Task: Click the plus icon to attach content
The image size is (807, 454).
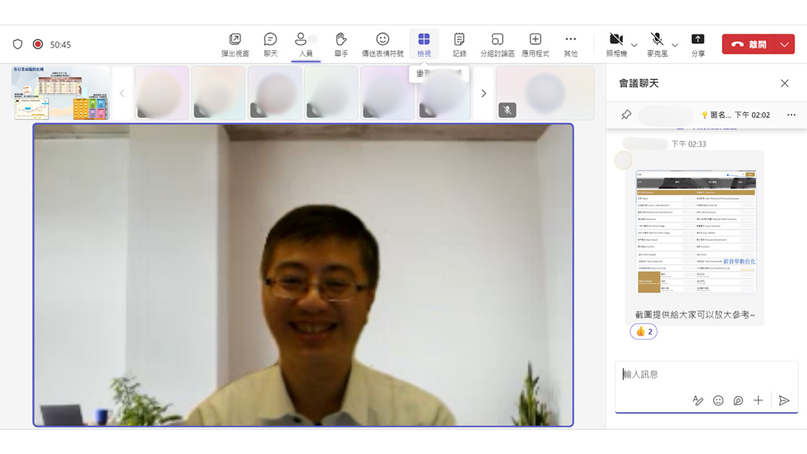Action: pos(758,400)
